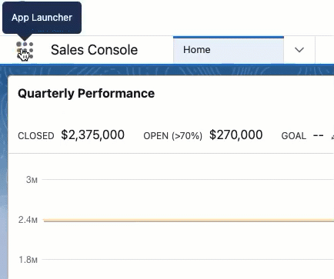Click the blue patterned banner below navigation

pyautogui.click(x=167, y=70)
